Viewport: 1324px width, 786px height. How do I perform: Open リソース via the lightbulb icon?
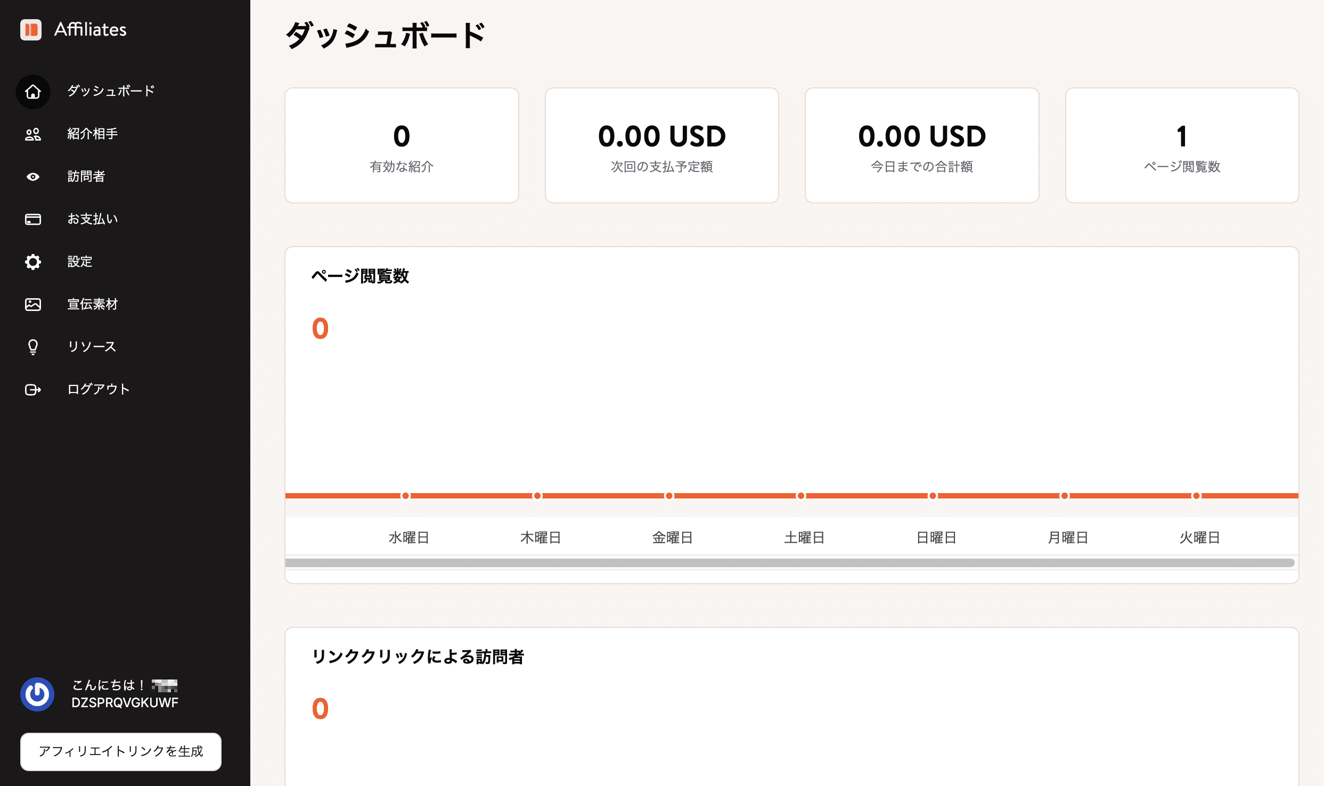pos(32,347)
